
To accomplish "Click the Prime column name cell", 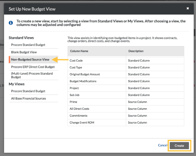I will coord(97,102).
